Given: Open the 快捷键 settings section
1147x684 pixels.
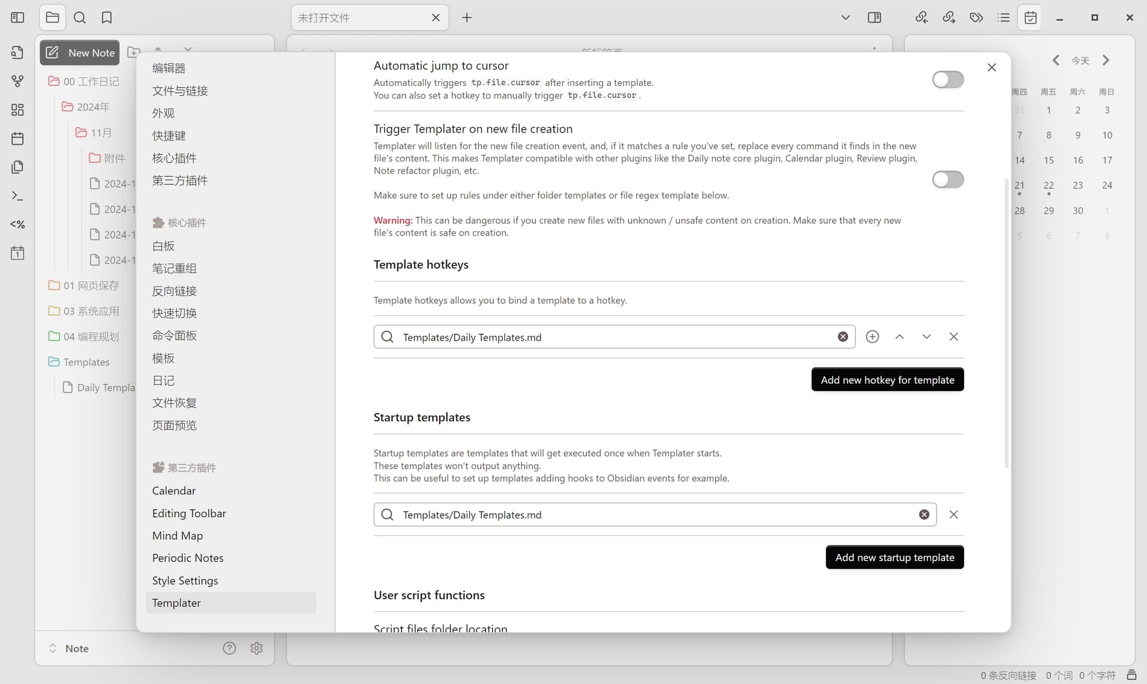Looking at the screenshot, I should [168, 135].
